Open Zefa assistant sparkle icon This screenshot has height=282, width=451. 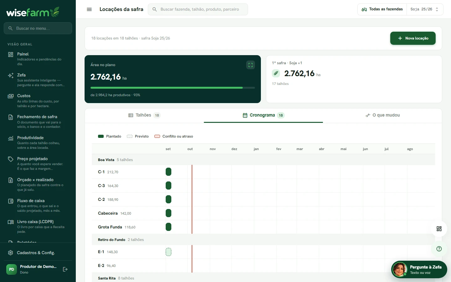[x=11, y=76]
